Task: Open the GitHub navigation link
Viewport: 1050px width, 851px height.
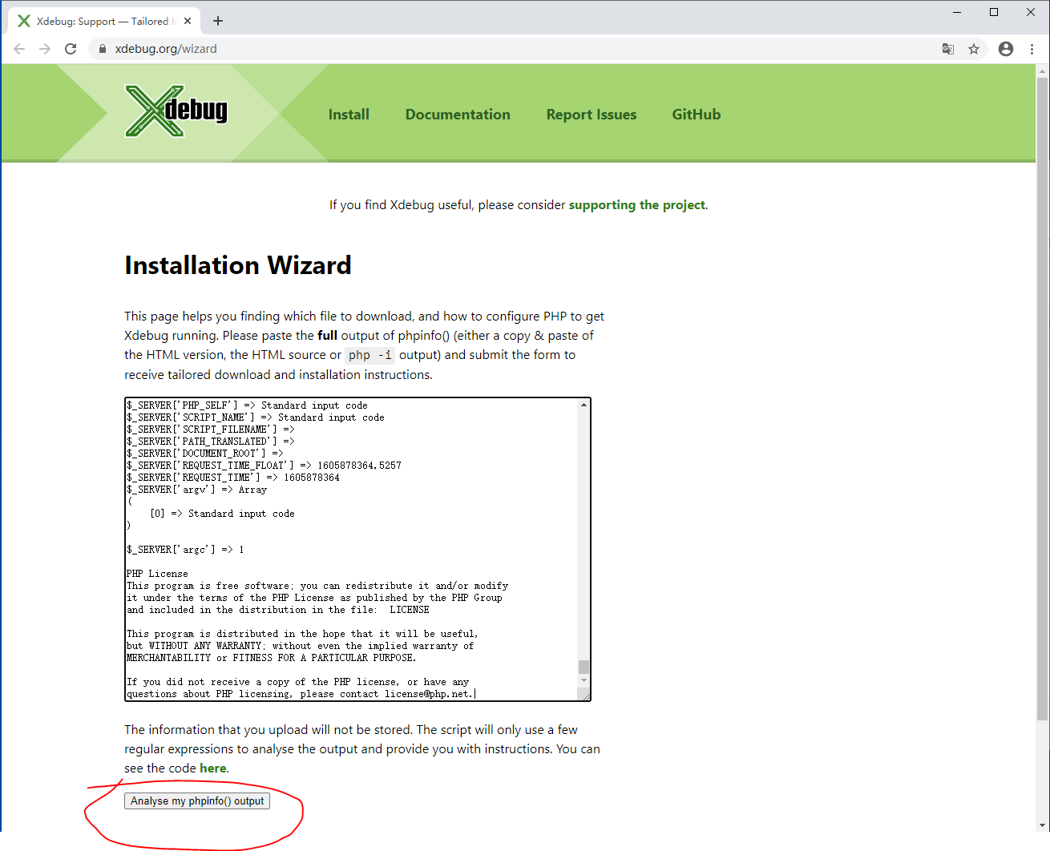Action: 695,114
